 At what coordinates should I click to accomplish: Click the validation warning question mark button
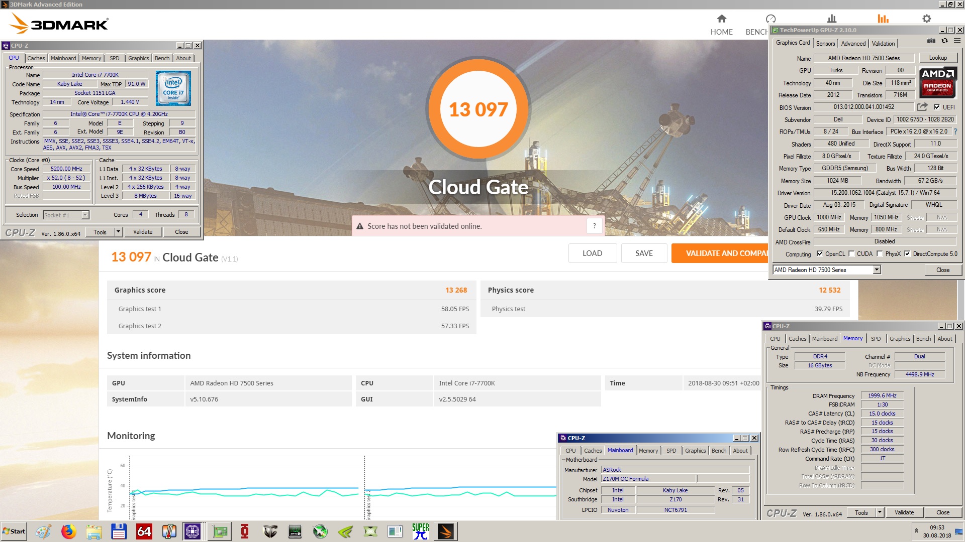click(594, 226)
